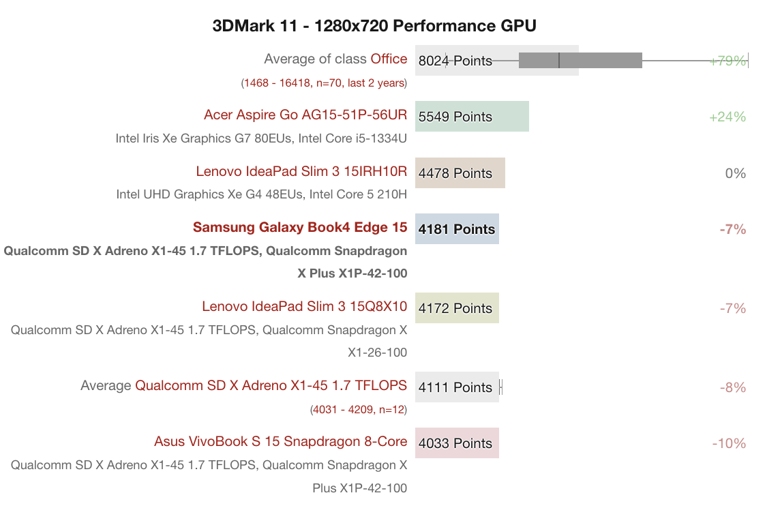Click the gray 4111 Points bar
780x506 pixels.
click(457, 387)
